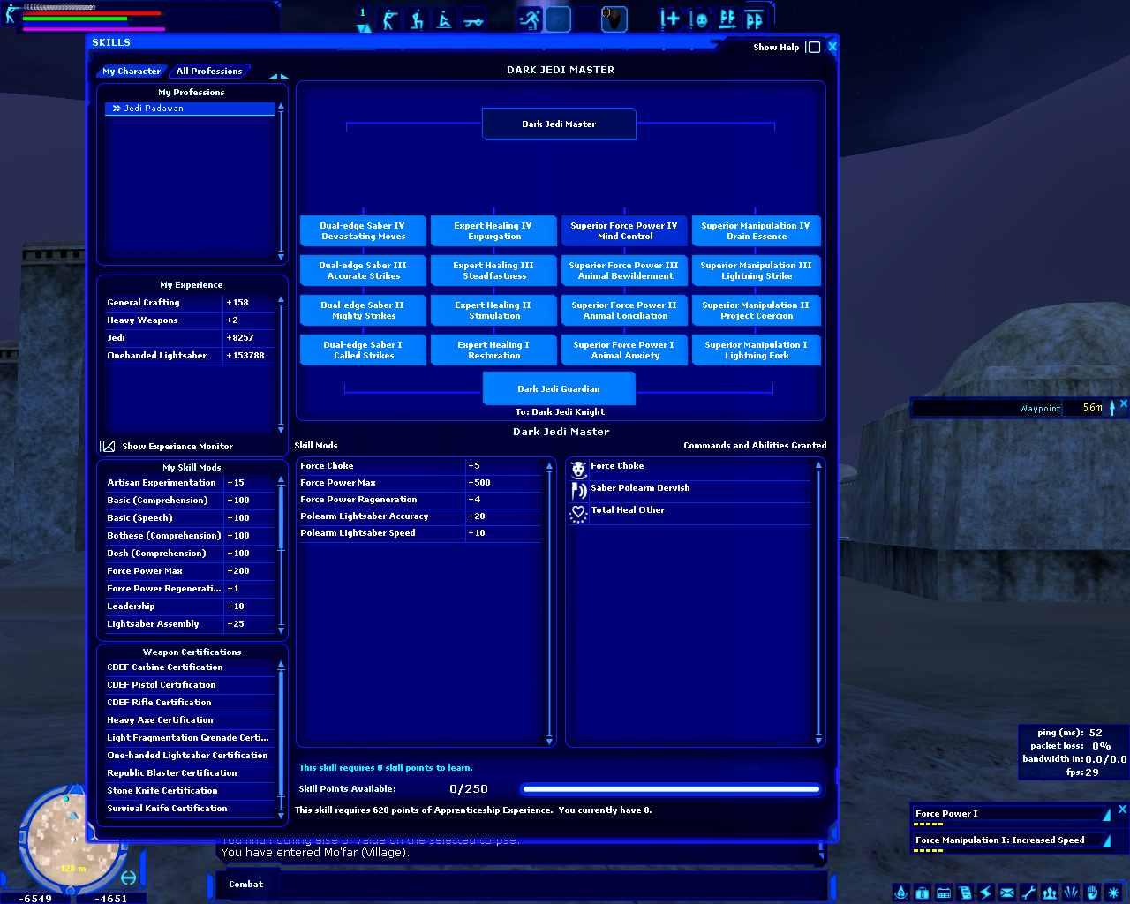Open inventory with the backpack icon
This screenshot has height=904, width=1130.
click(923, 893)
